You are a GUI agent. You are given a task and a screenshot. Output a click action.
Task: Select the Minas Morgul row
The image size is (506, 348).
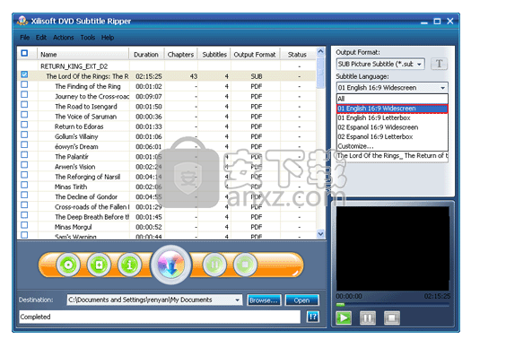click(167, 227)
